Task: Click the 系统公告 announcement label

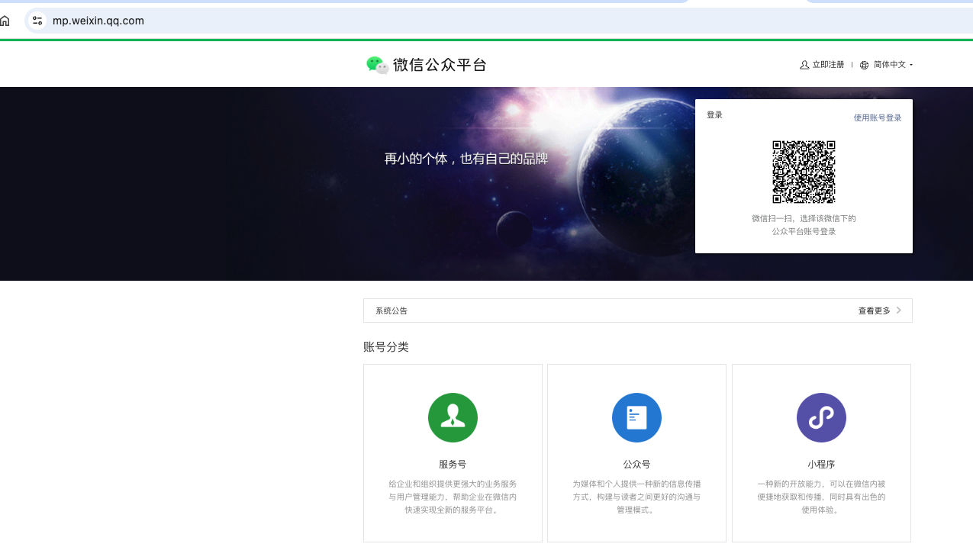Action: 391,311
